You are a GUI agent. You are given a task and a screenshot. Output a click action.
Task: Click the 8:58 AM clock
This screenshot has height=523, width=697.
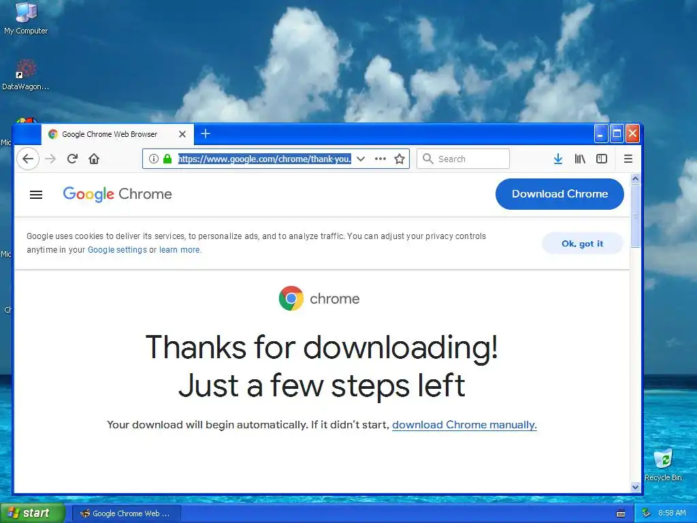[x=672, y=513]
